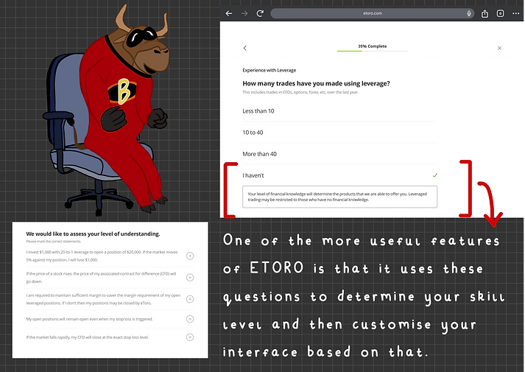Mark the stop loss triggered statement plus
The width and height of the screenshot is (525, 372).
click(190, 319)
